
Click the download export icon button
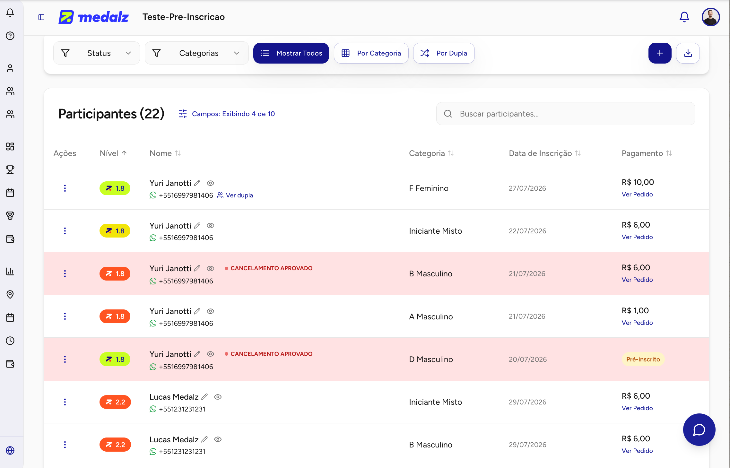[x=688, y=53]
